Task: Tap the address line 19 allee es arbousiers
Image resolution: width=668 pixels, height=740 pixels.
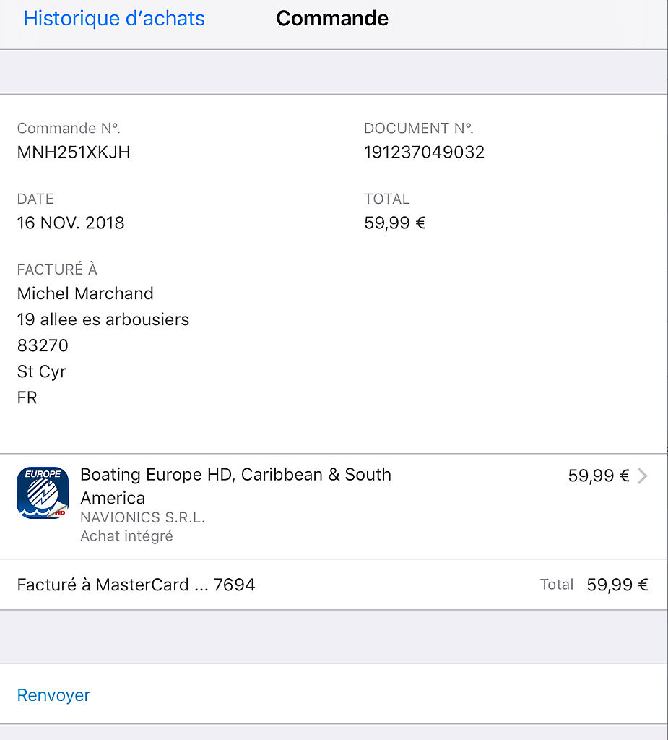Action: point(103,319)
